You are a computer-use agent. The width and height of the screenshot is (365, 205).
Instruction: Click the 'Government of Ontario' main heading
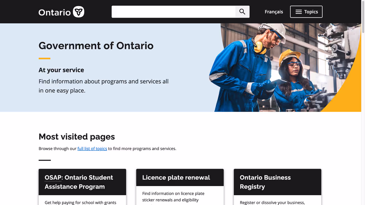[x=96, y=46]
